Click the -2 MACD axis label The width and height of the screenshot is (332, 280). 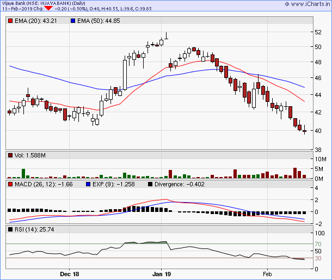(318, 224)
